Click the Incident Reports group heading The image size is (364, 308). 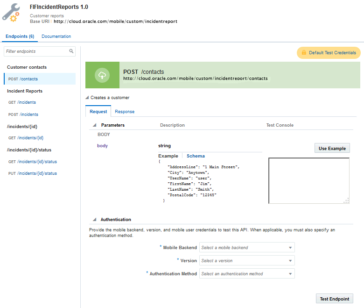click(25, 91)
